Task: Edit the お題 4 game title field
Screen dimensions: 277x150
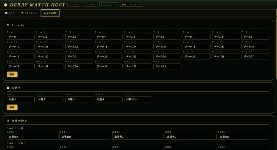Action: click(x=108, y=99)
